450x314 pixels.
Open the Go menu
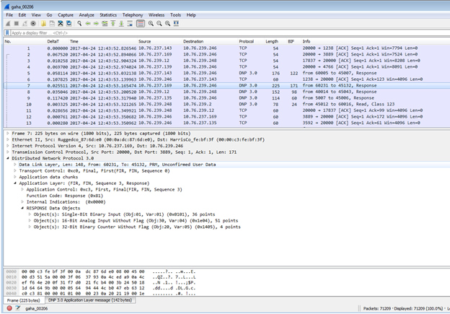point(49,15)
